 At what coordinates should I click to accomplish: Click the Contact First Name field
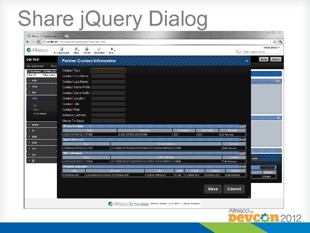tap(108, 76)
